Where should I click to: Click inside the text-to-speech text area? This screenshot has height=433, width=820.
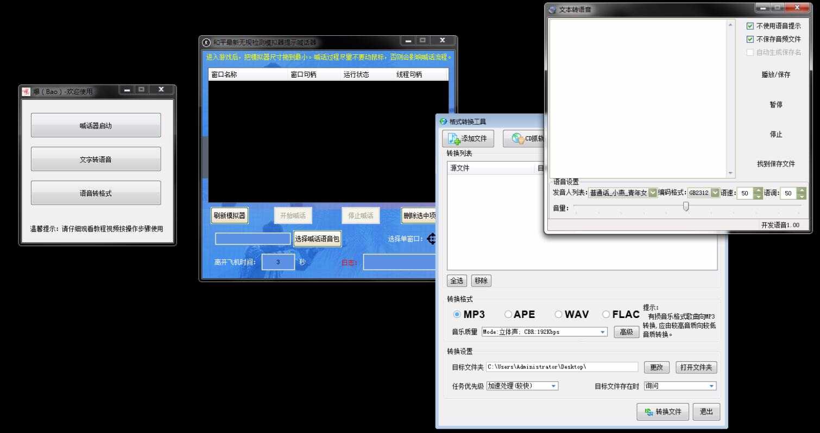[638, 98]
